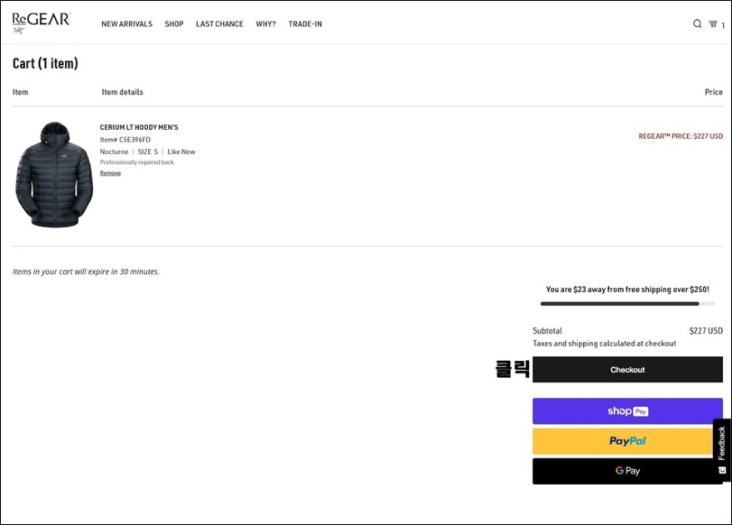
Task: Click the 'SIZE S' label
Action: pyautogui.click(x=148, y=151)
